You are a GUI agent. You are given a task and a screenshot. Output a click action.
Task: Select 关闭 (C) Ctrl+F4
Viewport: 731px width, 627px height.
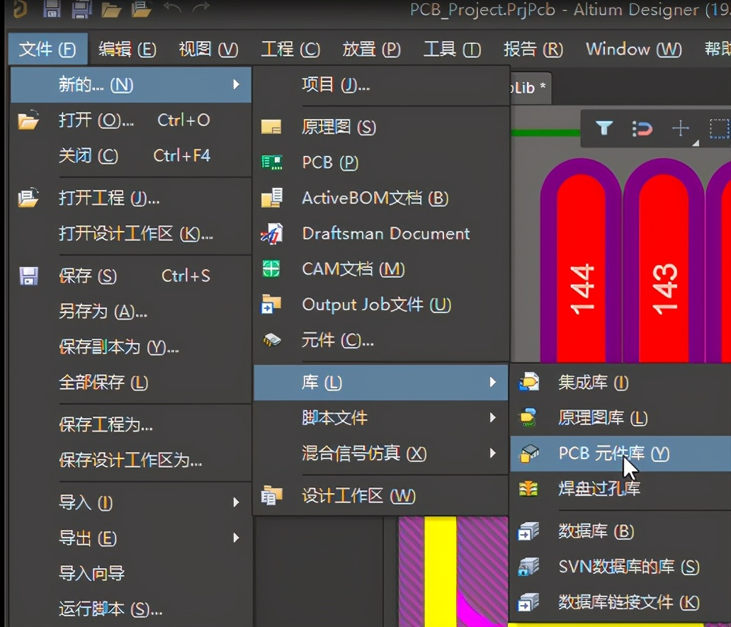point(131,156)
